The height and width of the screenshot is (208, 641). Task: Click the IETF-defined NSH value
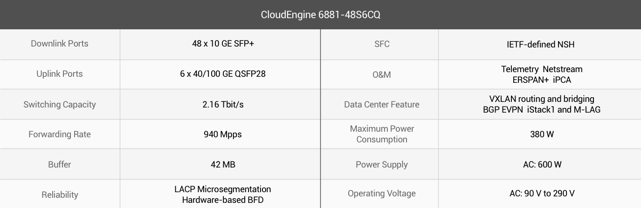point(541,45)
